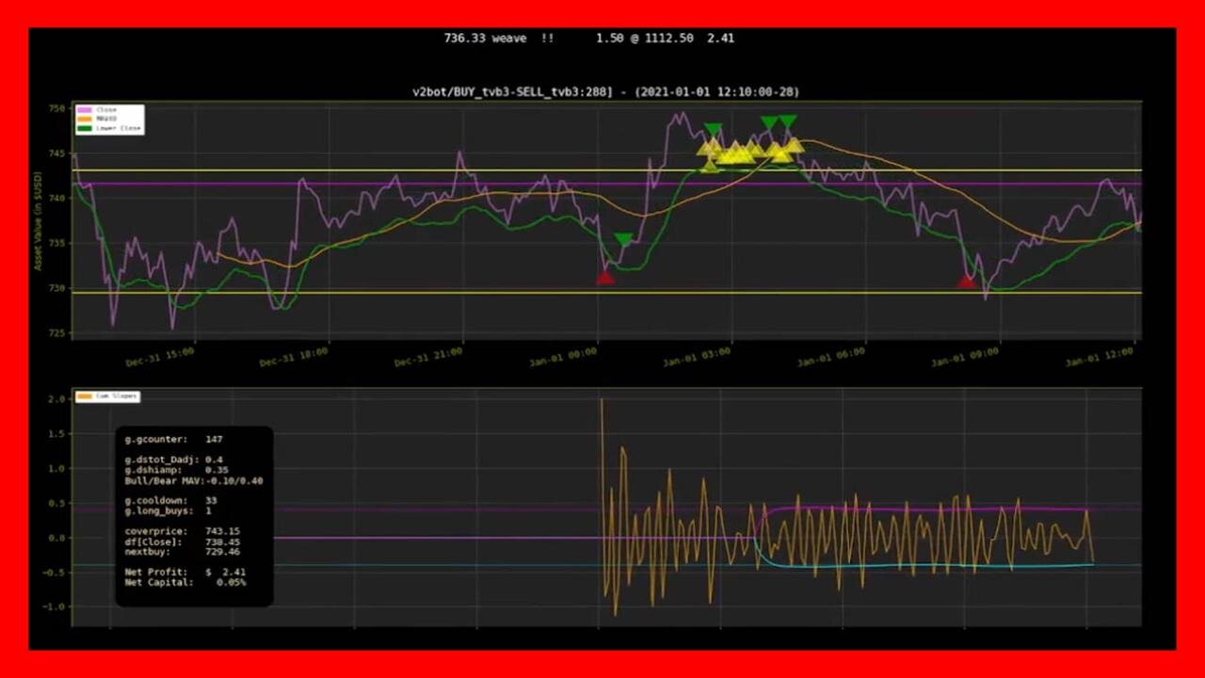Click the 'g.cooldown: 33' stat row
The image size is (1205, 678).
click(x=171, y=500)
